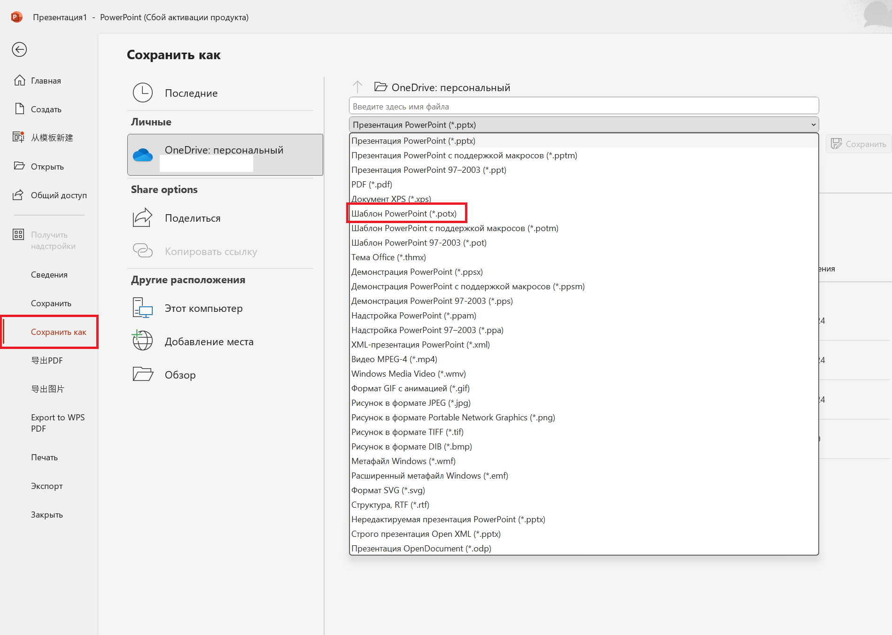This screenshot has width=892, height=635.
Task: Open the file format dropdown list
Action: point(813,124)
